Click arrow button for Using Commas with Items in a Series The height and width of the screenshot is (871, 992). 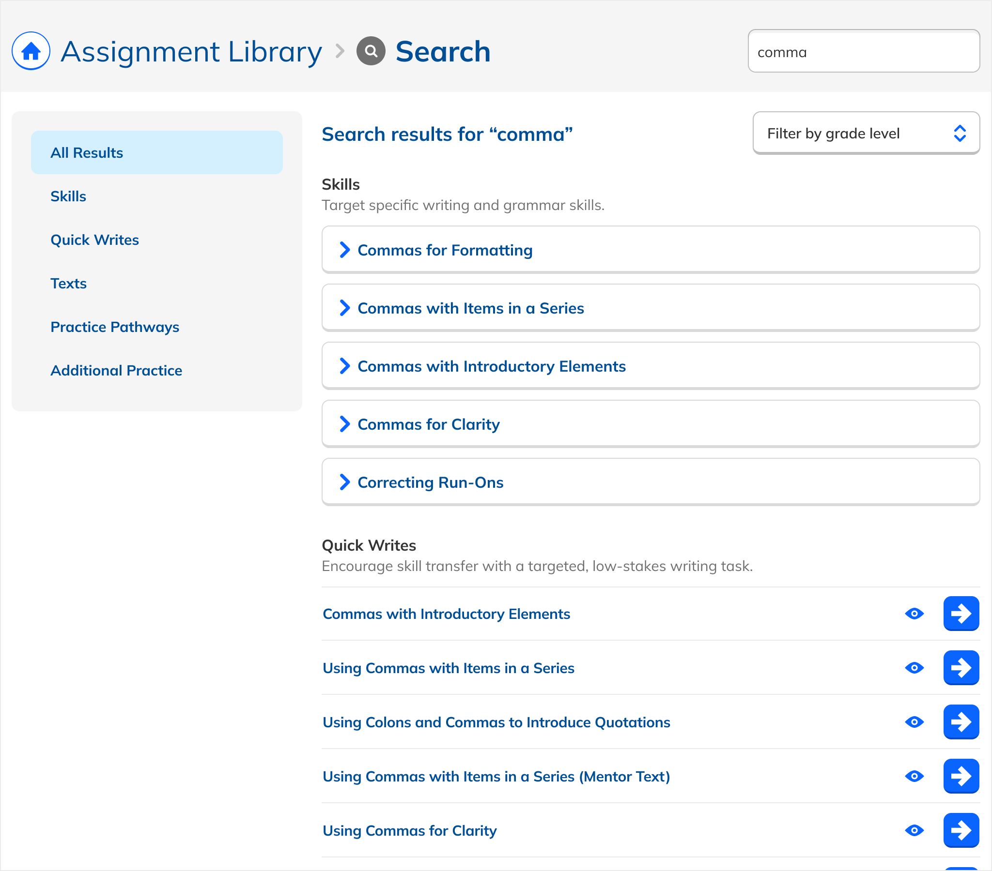pyautogui.click(x=961, y=668)
